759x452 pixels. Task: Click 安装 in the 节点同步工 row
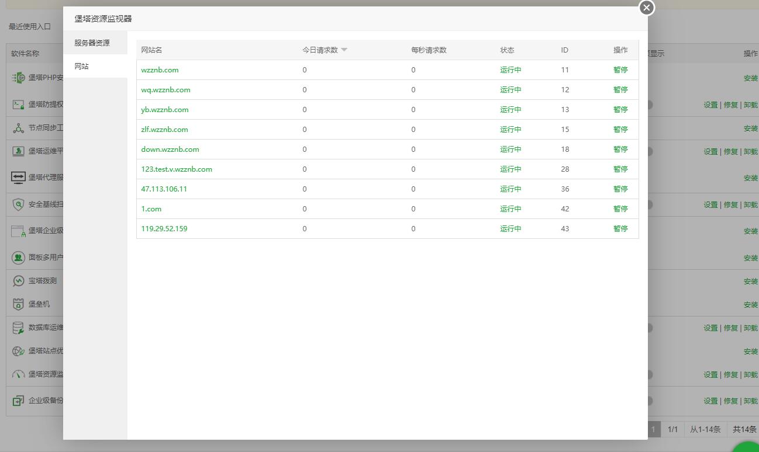point(751,128)
